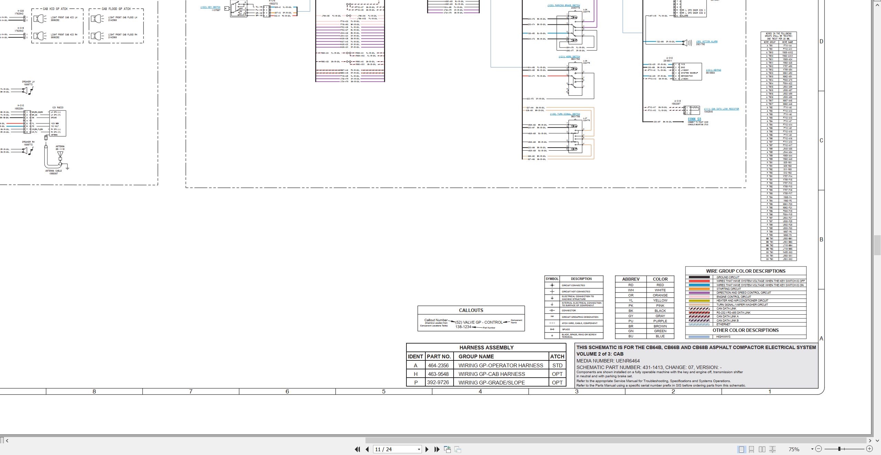
Task: Click the zoom in plus button
Action: pos(869,449)
